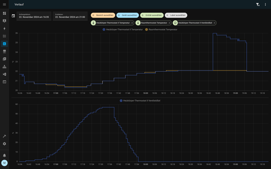271x169 pixels.
Task: Open Developer Tools hammer icon
Action: click(4, 136)
